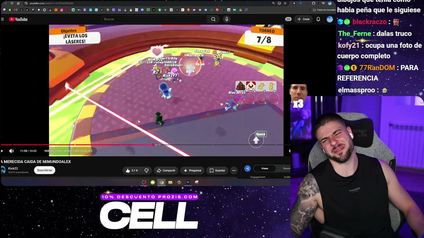This screenshot has height=238, width=424.
Task: Open Photoshop from the taskbar
Action: pos(188,182)
